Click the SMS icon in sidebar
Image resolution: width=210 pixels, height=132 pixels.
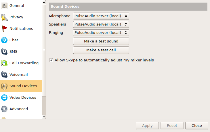(x=4, y=52)
